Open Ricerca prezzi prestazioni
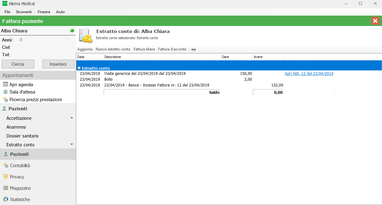Screen dimensions: 382x205 coord(35,100)
